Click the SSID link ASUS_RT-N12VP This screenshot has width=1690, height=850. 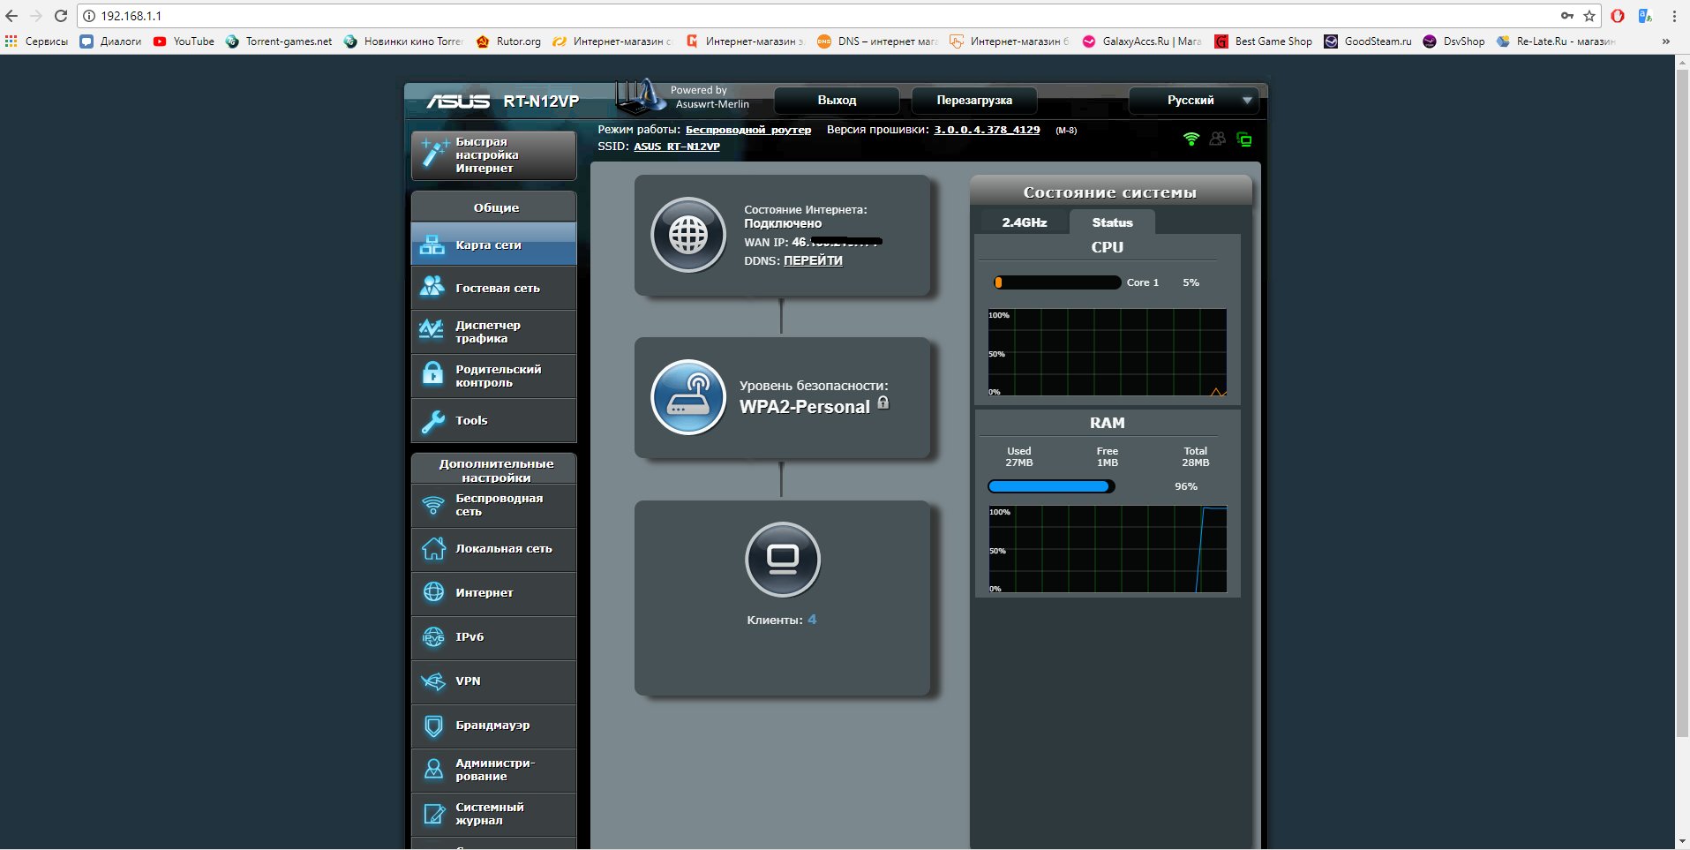677,147
